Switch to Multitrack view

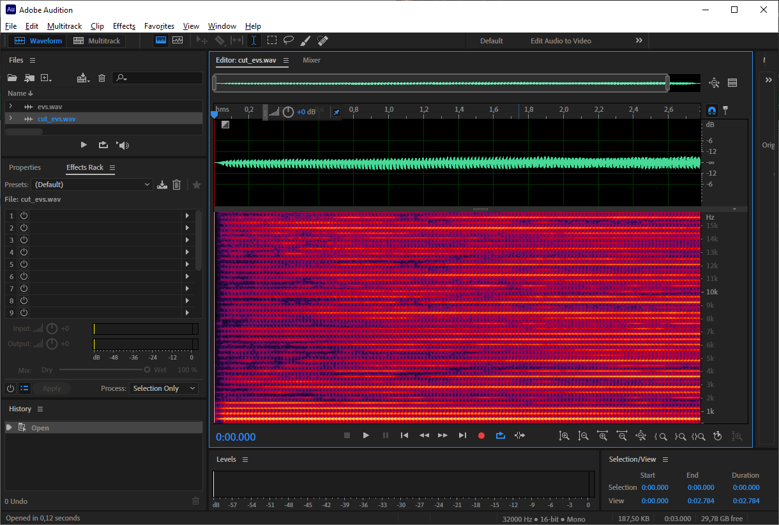(96, 41)
